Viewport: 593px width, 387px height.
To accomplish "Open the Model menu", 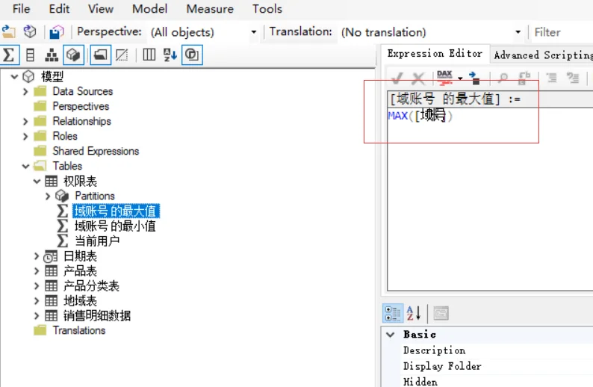I will [x=150, y=9].
